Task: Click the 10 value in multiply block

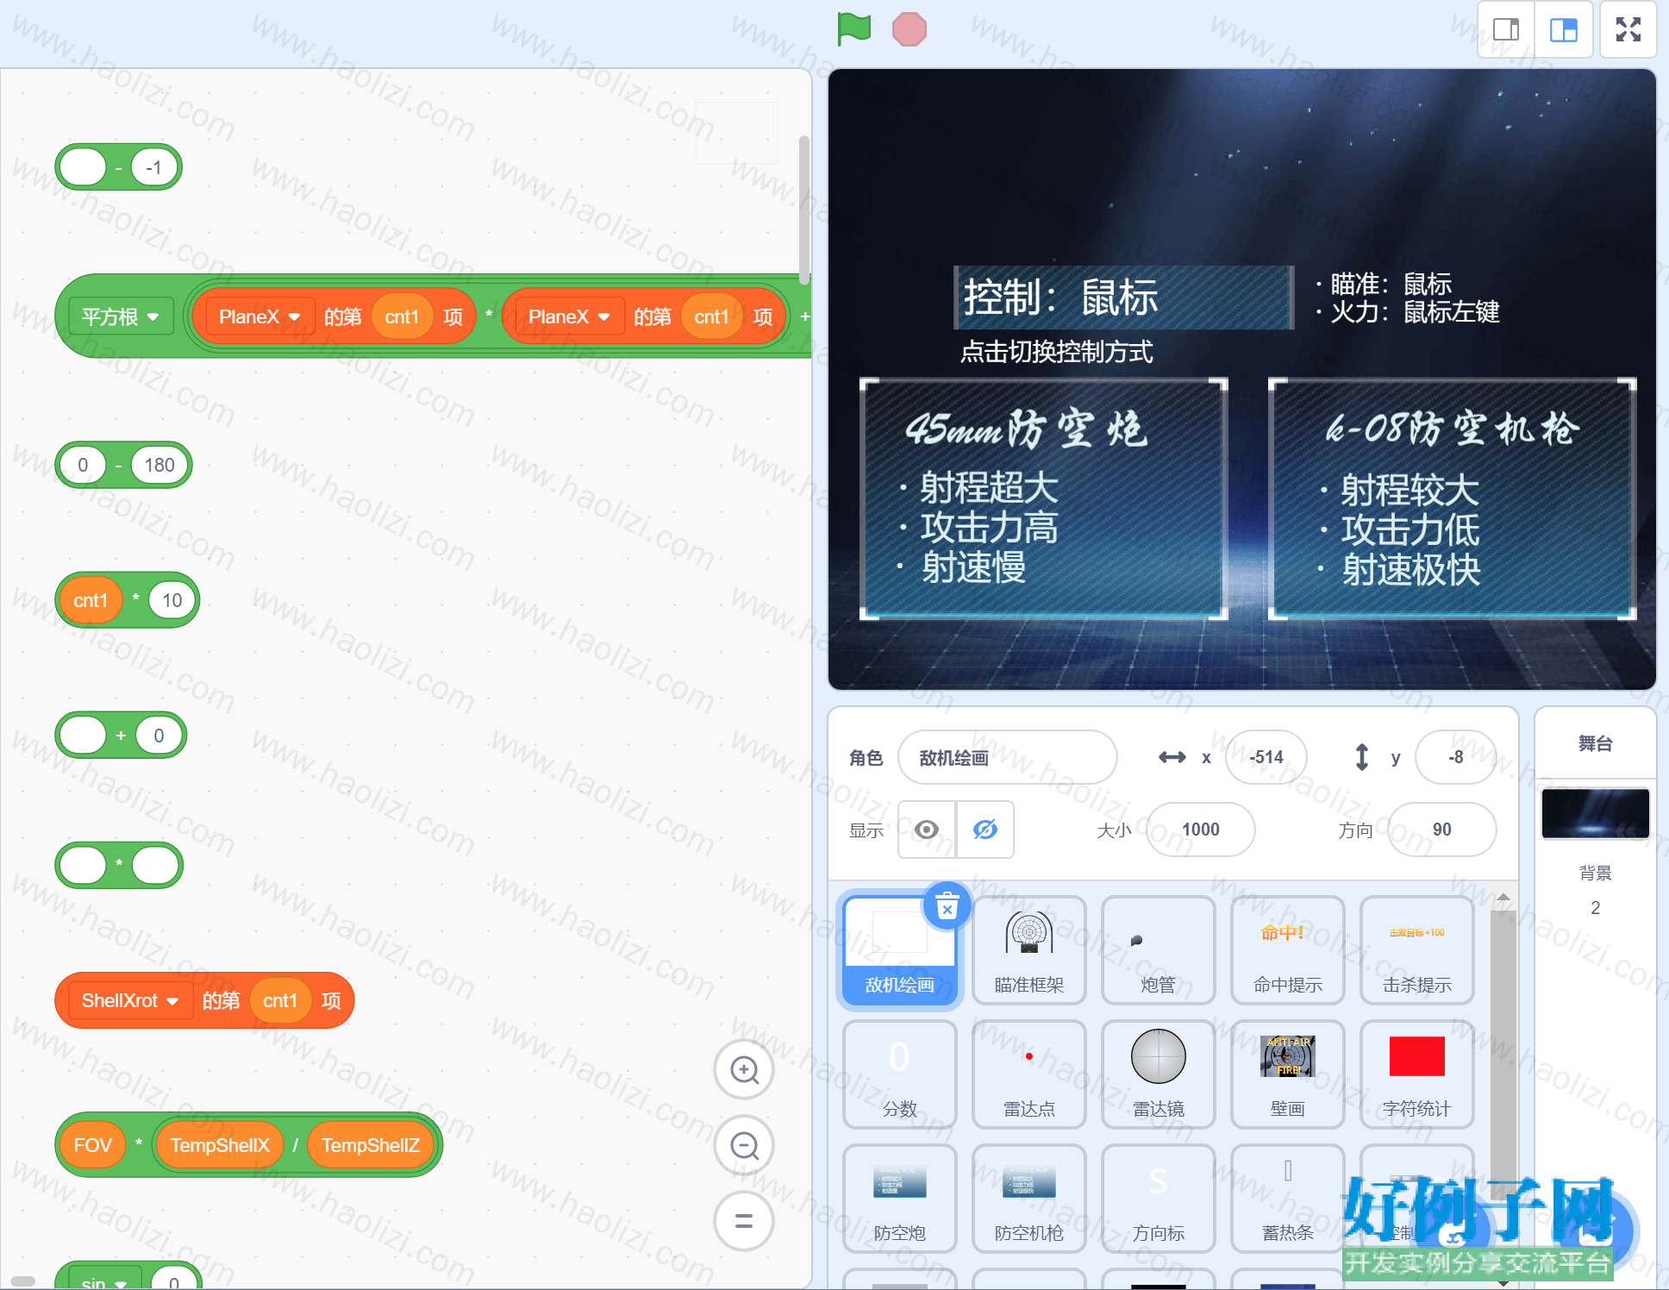Action: tap(172, 600)
